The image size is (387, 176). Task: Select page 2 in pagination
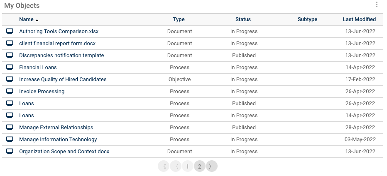(200, 166)
